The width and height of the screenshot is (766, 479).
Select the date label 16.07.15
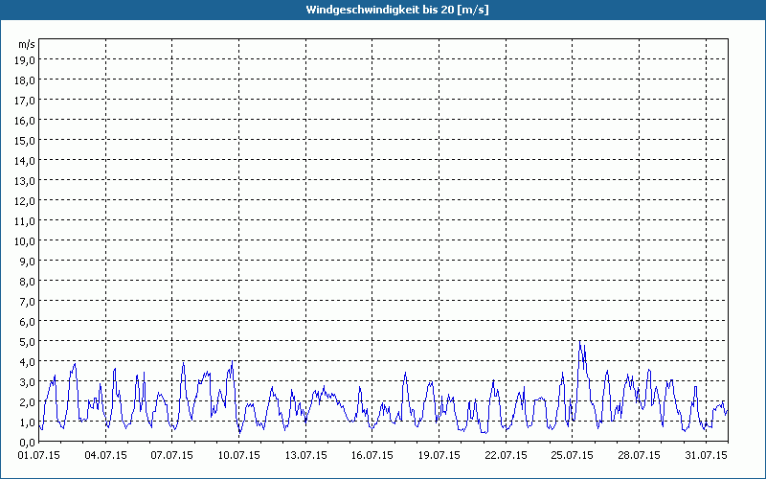[x=372, y=455]
